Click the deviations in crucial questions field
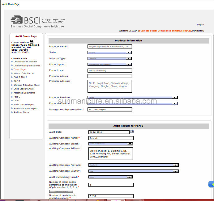 111,196
